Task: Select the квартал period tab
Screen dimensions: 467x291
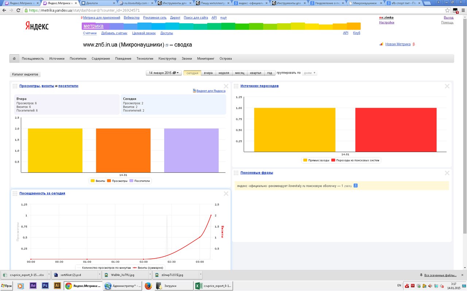Action: pos(255,73)
